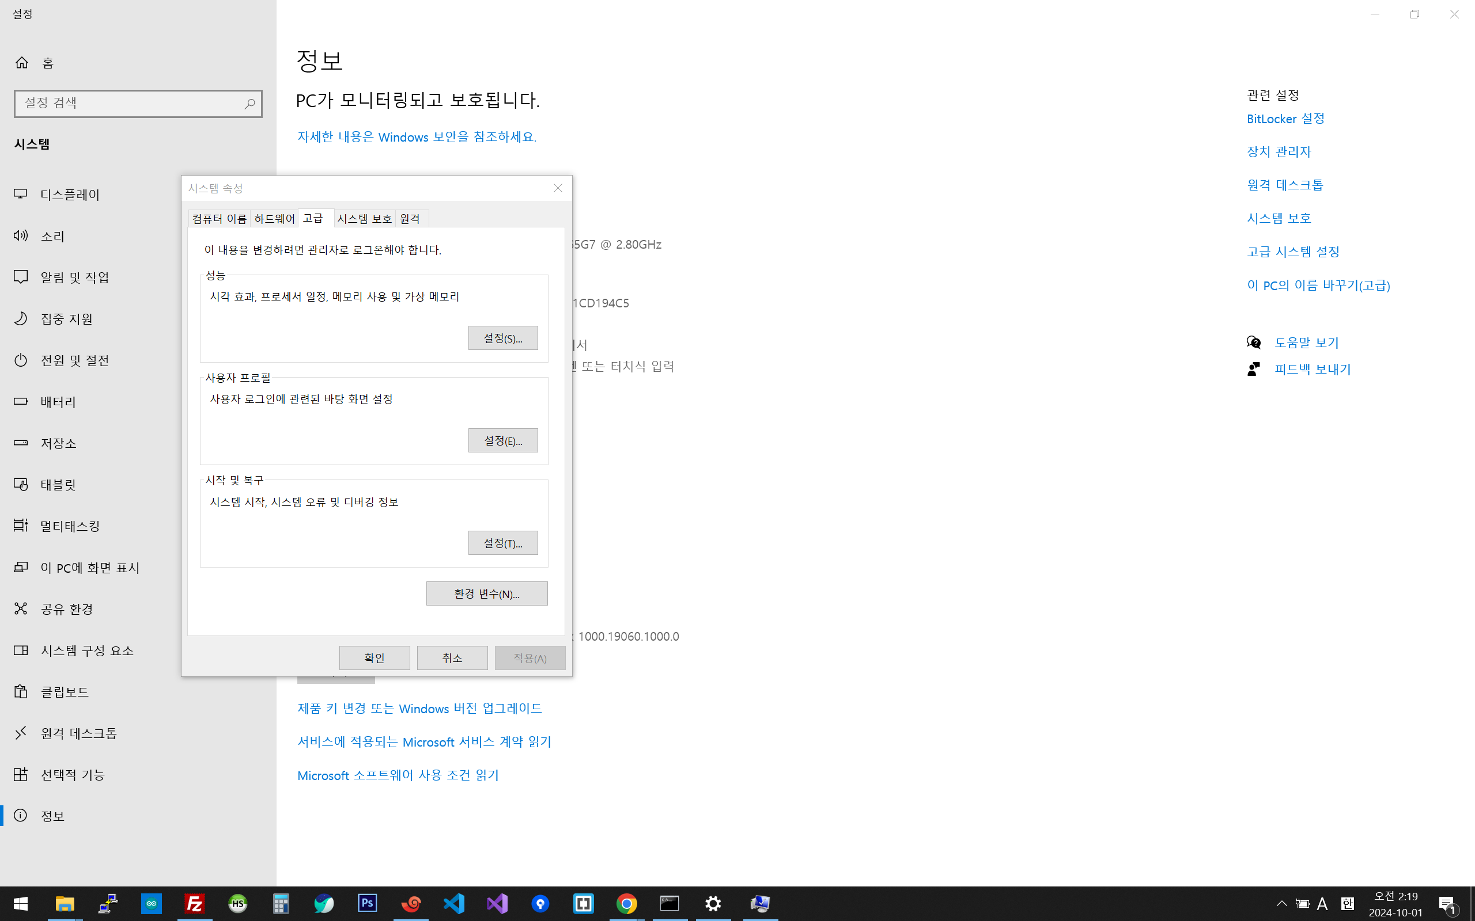The image size is (1475, 921).
Task: Launch Visual Studio Code from taskbar
Action: tap(454, 903)
